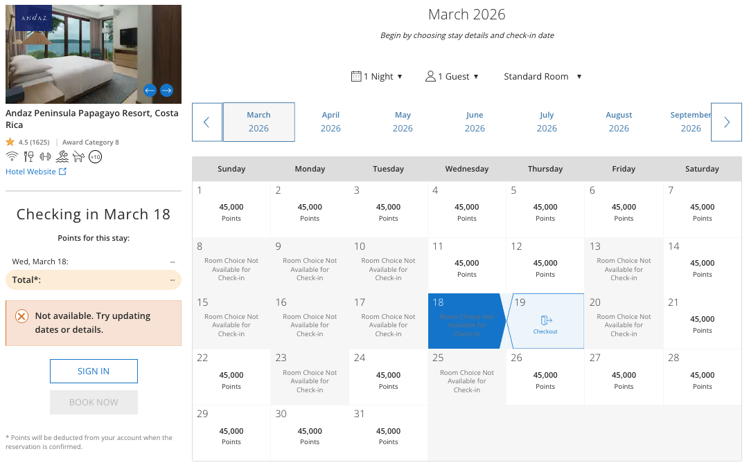Select March 22 as check-in date
This screenshot has height=467, width=749.
pyautogui.click(x=231, y=377)
